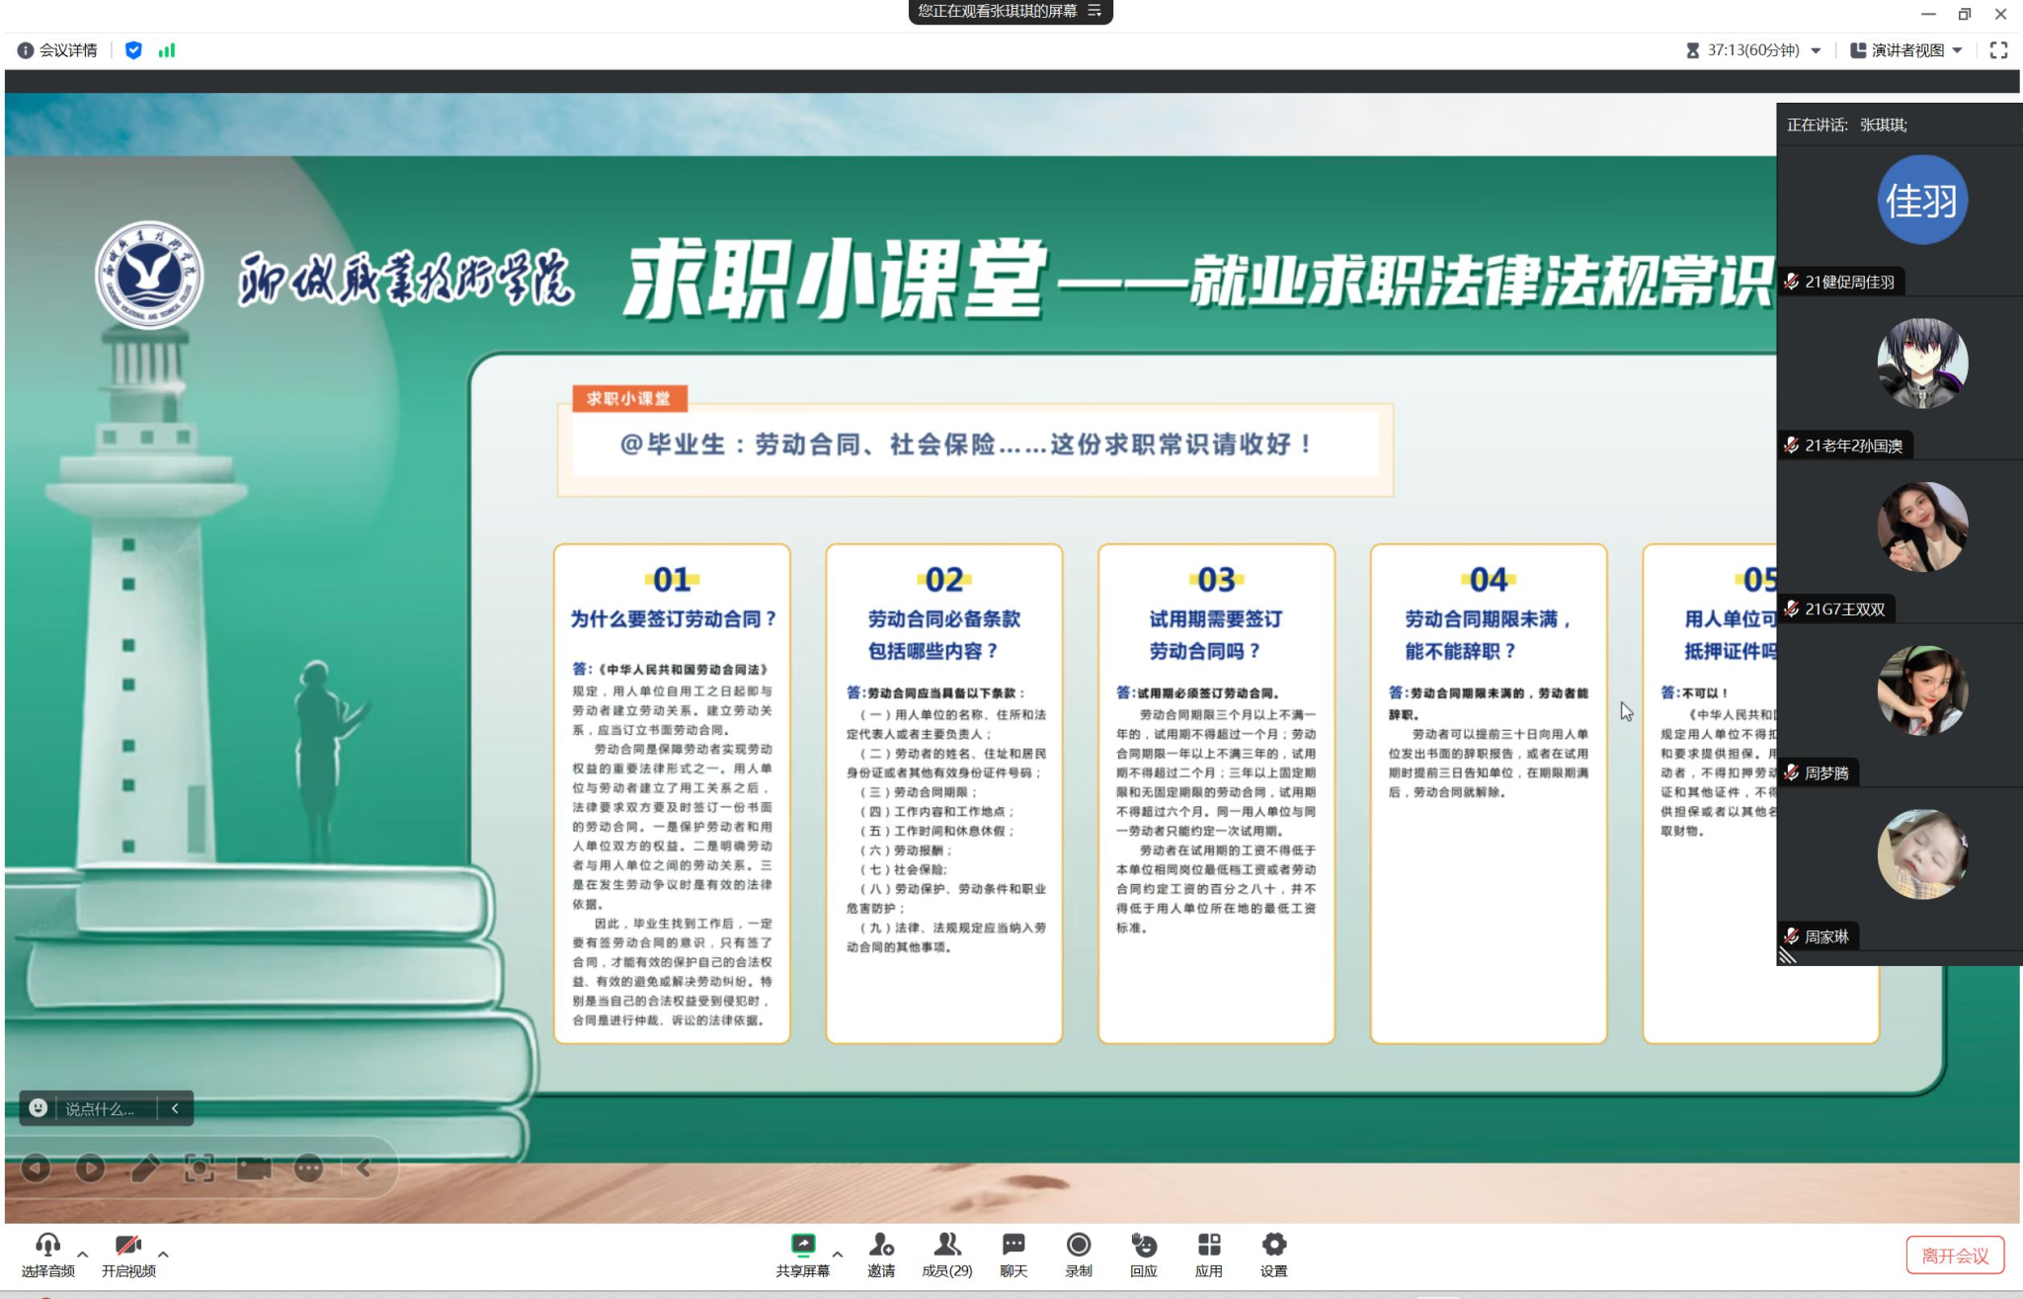2023x1299 pixels.
Task: Toggle fullscreen icon at top right
Action: click(x=1998, y=50)
